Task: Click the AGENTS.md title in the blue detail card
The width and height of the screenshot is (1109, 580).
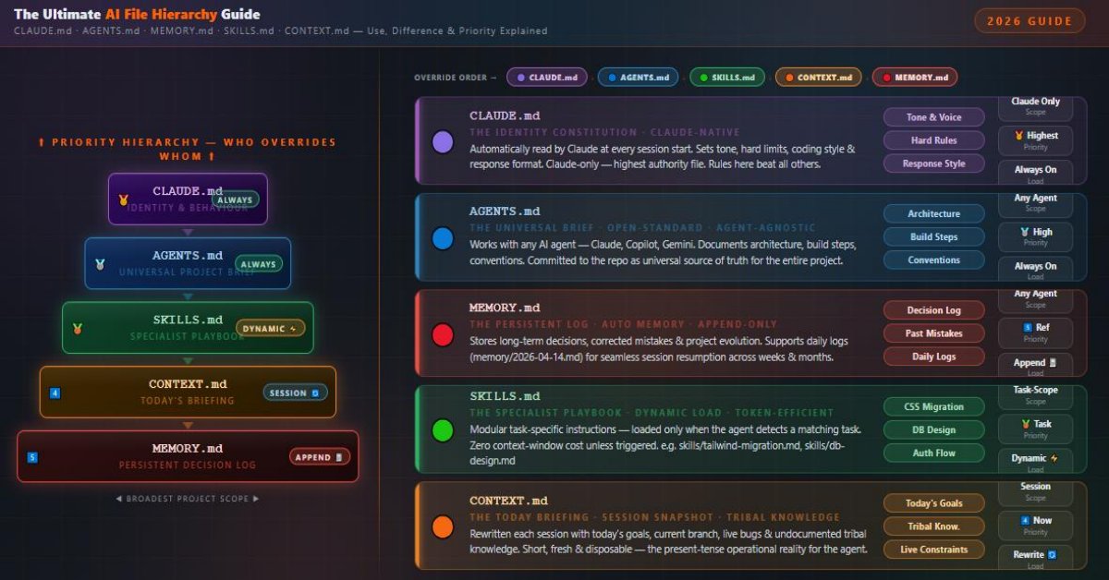Action: coord(505,211)
